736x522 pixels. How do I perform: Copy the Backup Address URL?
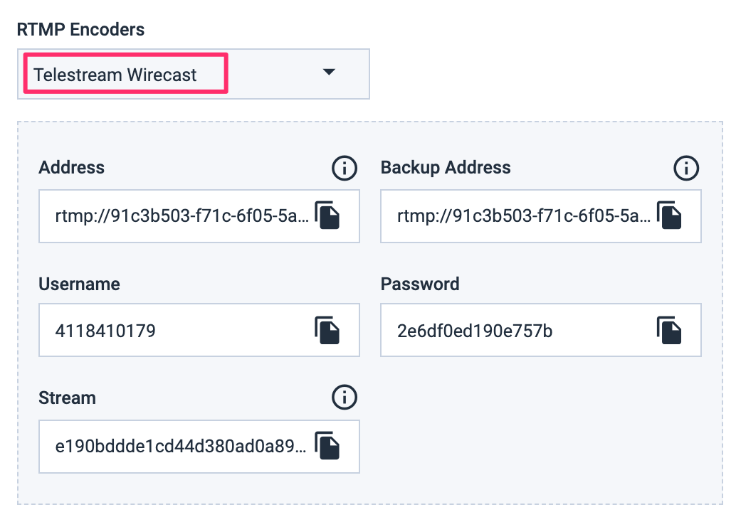coord(669,215)
